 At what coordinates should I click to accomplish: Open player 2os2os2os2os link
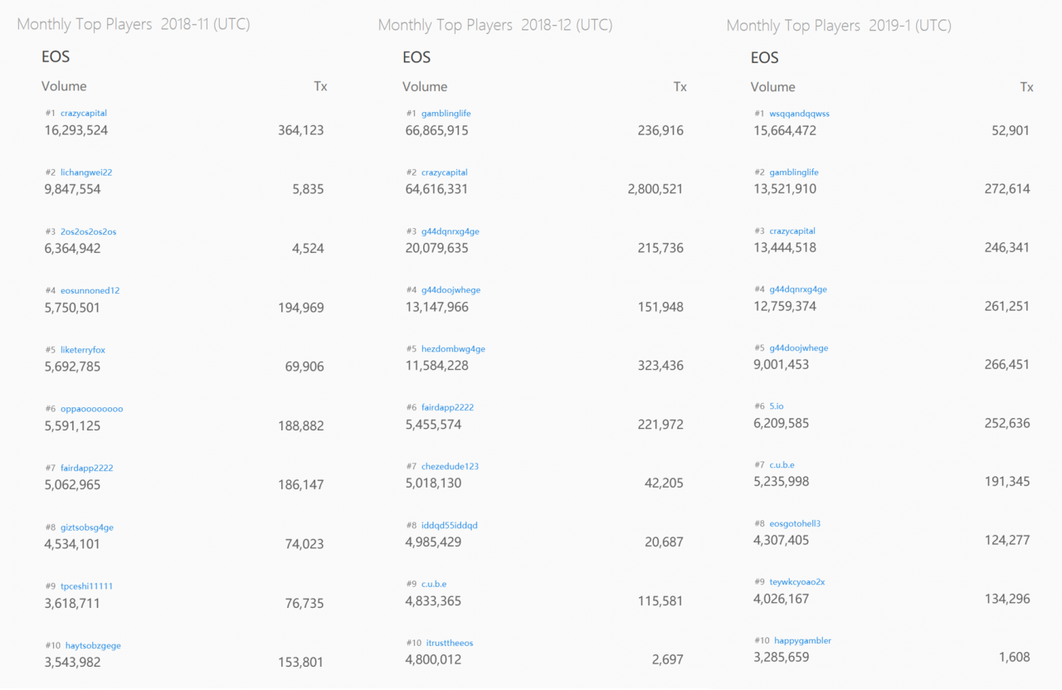[89, 231]
